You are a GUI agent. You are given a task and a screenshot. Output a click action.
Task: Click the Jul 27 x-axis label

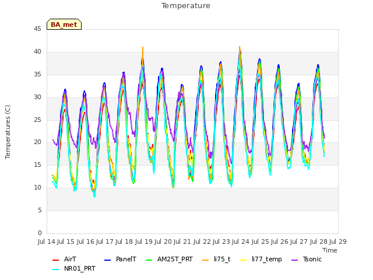[x=299, y=242]
